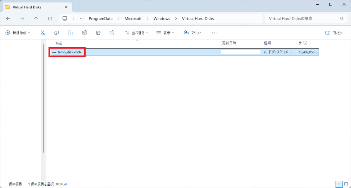Switch to details view icon in status bar
Image resolution: width=351 pixels, height=188 pixels.
[339, 184]
